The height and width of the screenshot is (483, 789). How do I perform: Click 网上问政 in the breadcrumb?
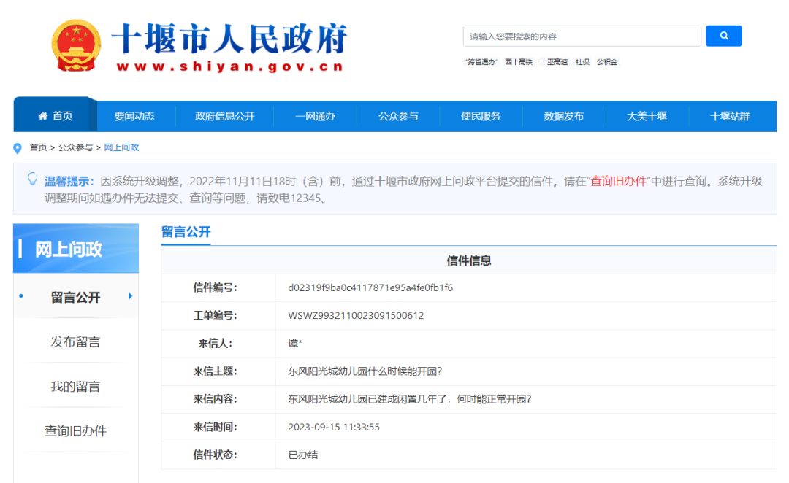(x=121, y=147)
